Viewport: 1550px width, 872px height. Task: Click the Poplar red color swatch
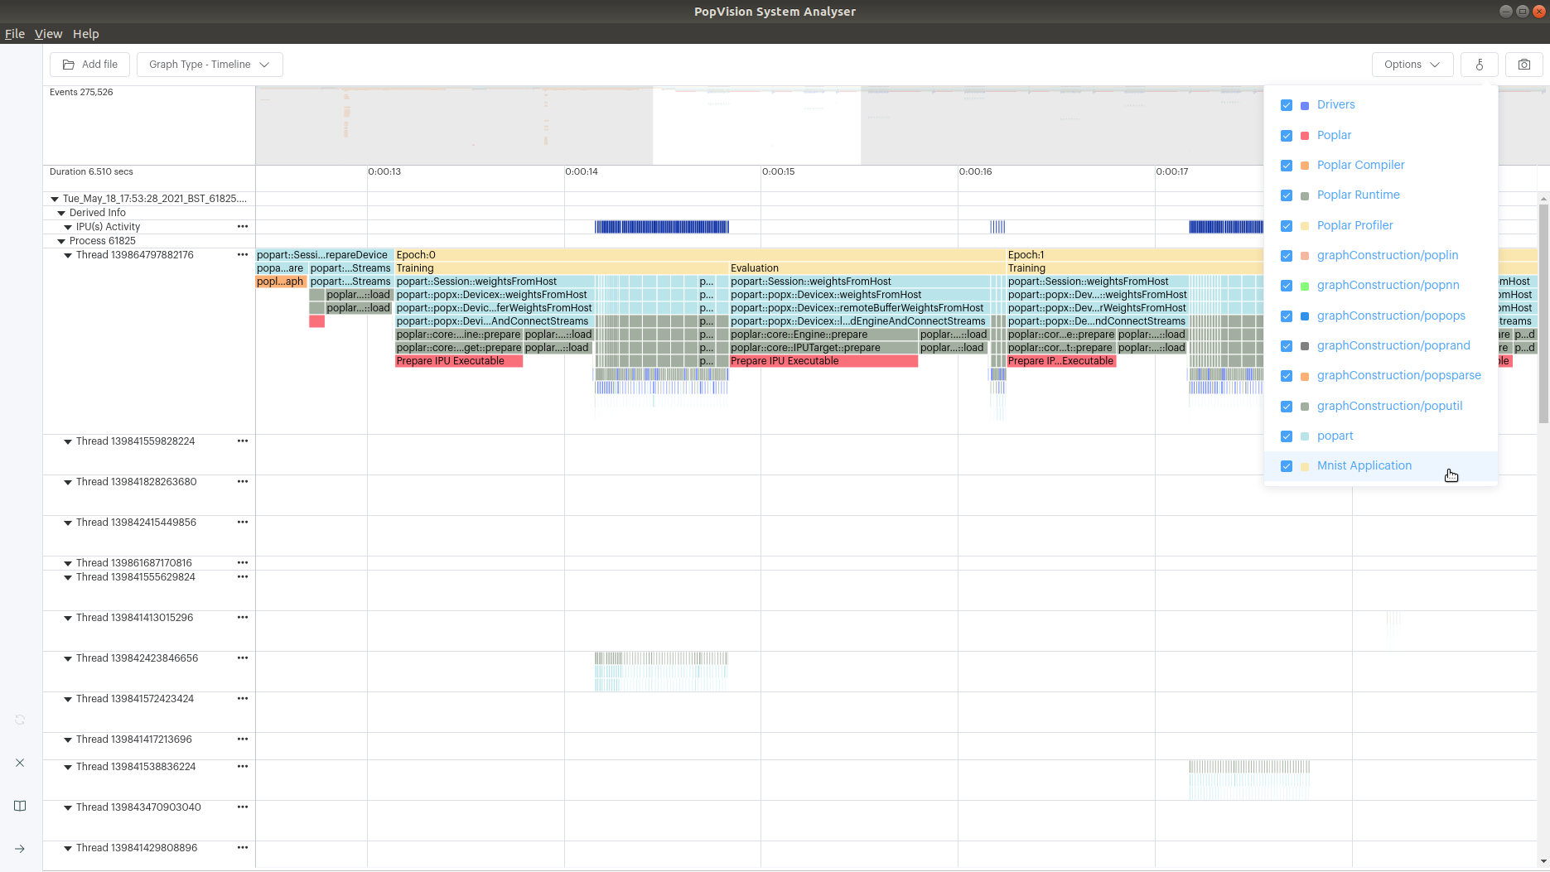coord(1305,136)
